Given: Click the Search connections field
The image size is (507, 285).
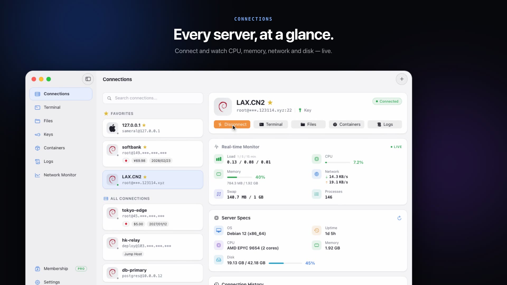Looking at the screenshot, I should (x=153, y=98).
